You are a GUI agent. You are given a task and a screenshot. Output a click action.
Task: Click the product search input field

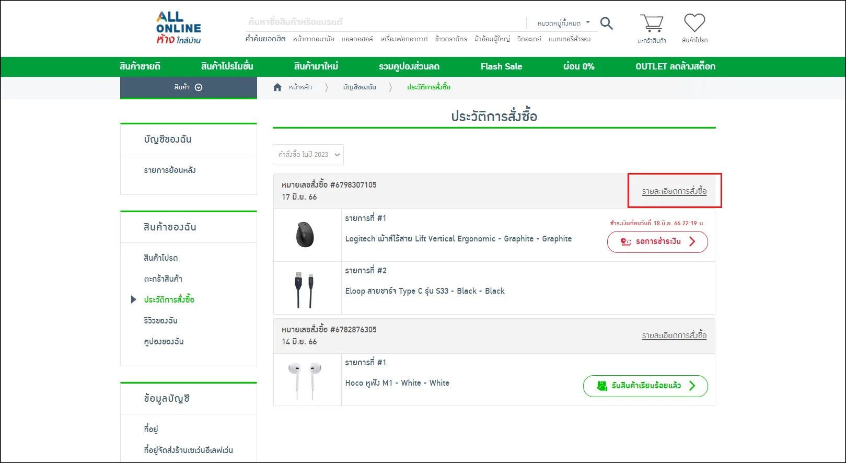point(384,22)
